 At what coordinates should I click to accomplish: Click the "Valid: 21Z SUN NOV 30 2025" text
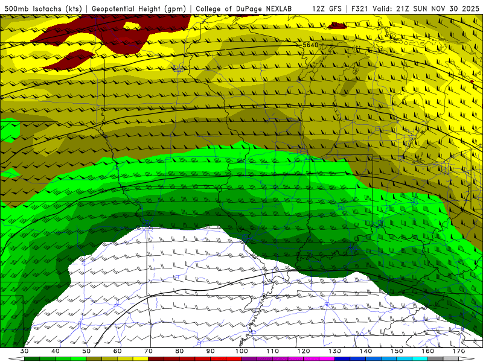[426, 9]
